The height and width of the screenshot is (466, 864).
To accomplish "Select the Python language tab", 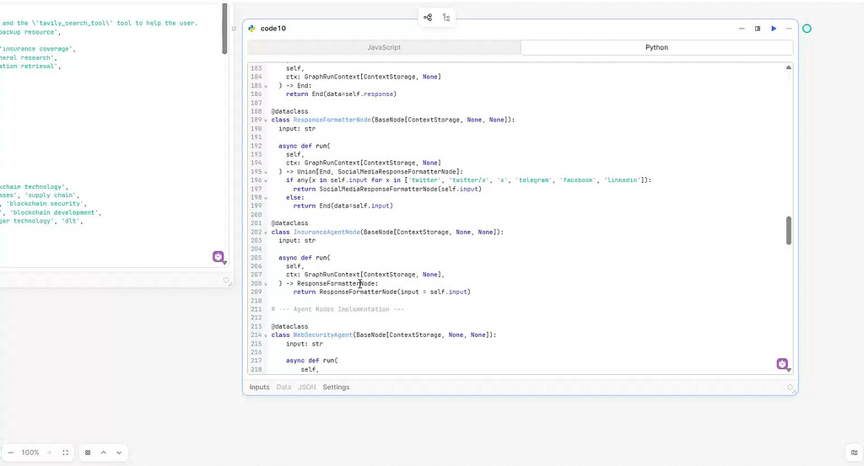I will [x=656, y=47].
